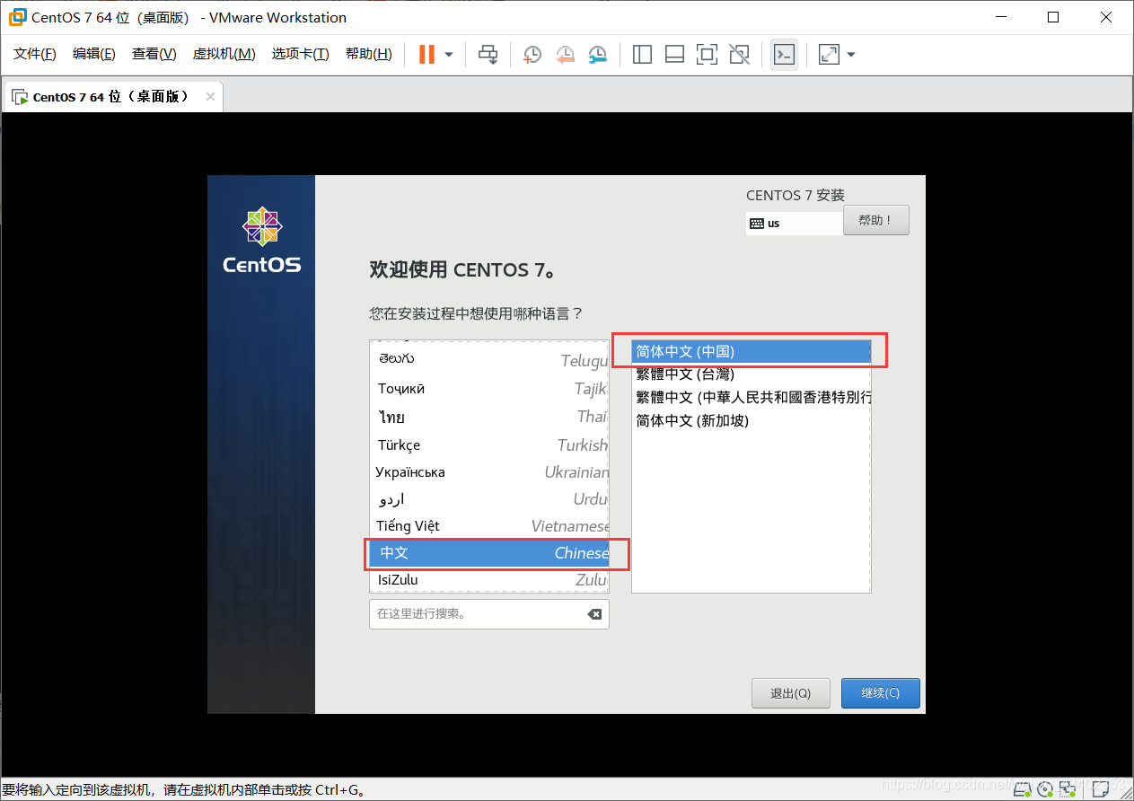1134x801 pixels.
Task: Click the 帮助！ button in installer
Action: click(x=876, y=220)
